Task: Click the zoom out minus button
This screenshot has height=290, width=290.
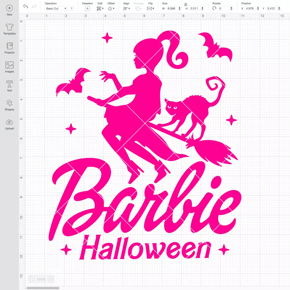Action: click(32, 279)
